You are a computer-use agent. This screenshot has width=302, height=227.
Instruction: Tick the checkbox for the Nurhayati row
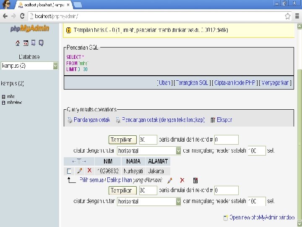coord(69,171)
